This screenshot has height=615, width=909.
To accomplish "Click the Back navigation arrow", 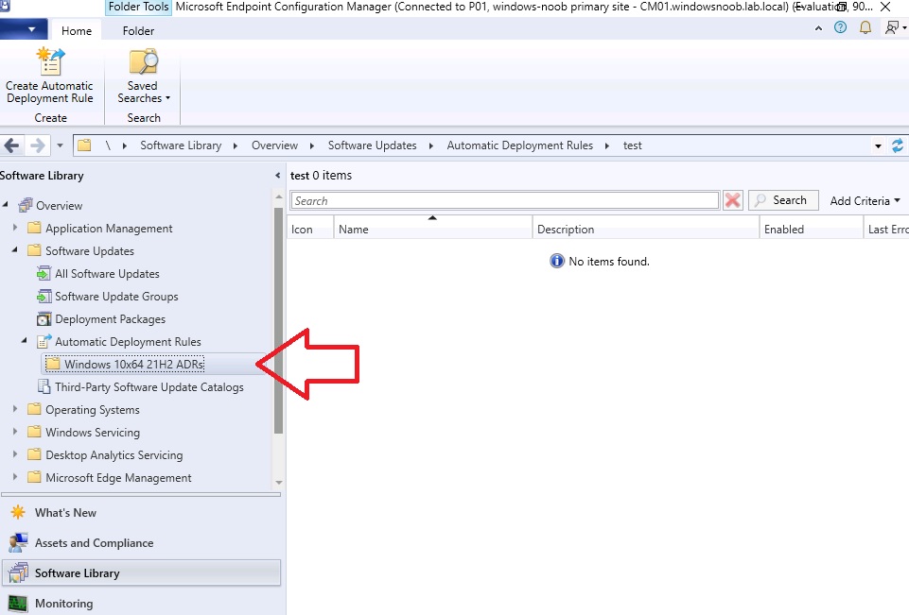I will click(11, 145).
